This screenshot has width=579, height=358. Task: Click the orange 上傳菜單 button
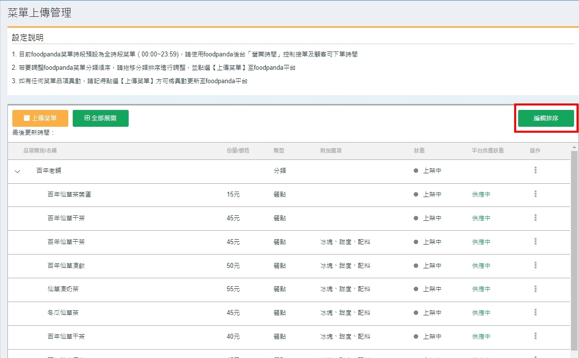40,118
